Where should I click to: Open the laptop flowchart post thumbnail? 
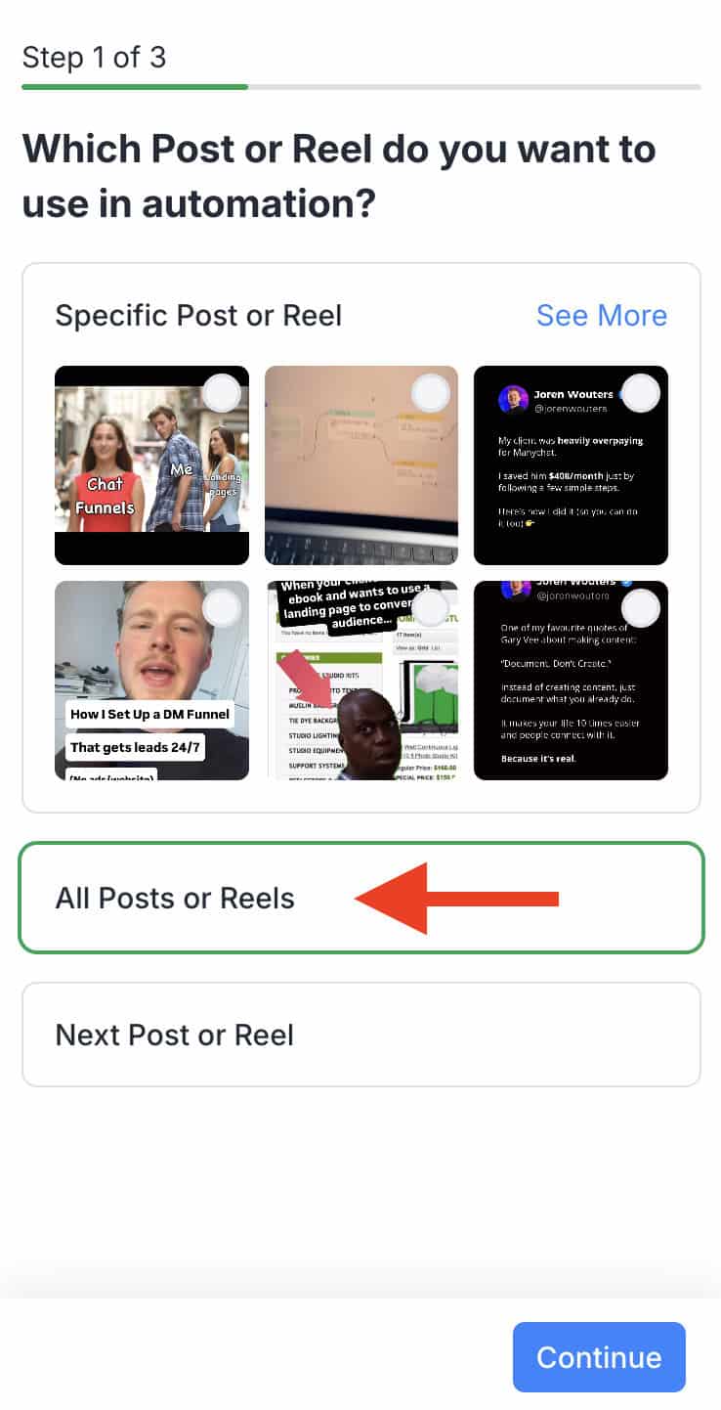361,465
